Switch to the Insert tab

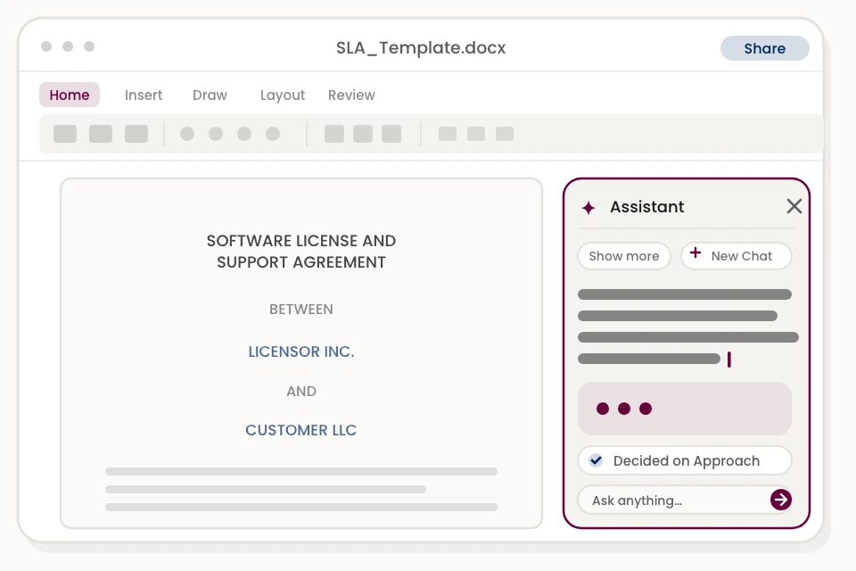(143, 95)
